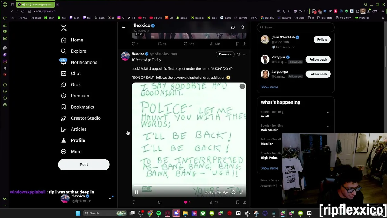Open options for Acuff trend
This screenshot has width=387, height=218.
(329, 113)
